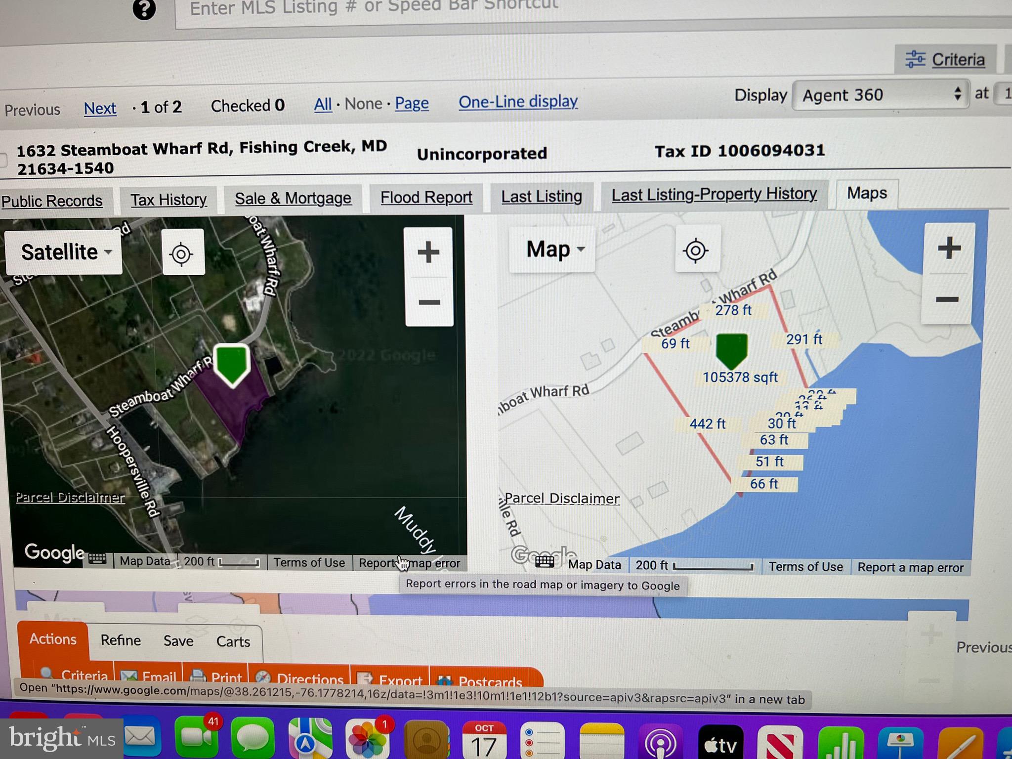Zoom in on the satellite map
1012x759 pixels.
tap(428, 253)
